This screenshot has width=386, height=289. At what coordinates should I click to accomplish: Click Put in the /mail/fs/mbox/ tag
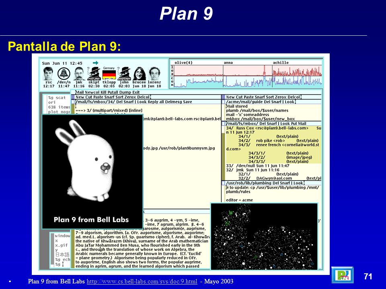pos(294,124)
